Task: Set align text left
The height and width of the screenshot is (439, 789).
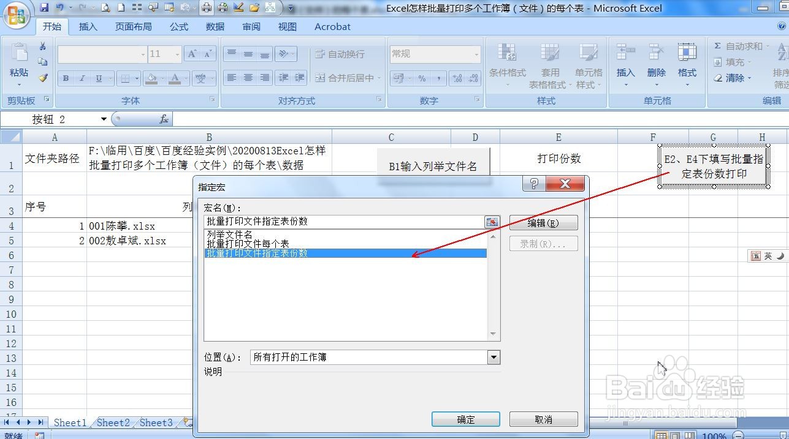Action: tap(232, 78)
